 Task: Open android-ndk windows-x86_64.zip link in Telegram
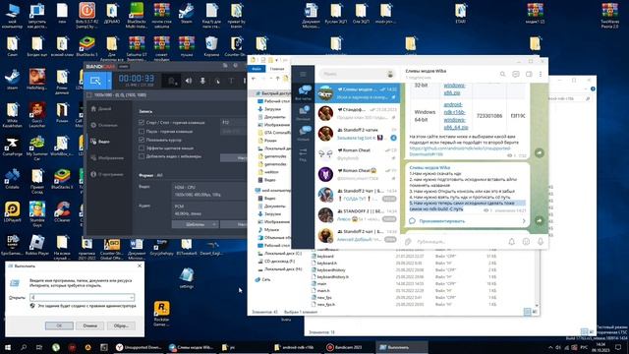456,116
